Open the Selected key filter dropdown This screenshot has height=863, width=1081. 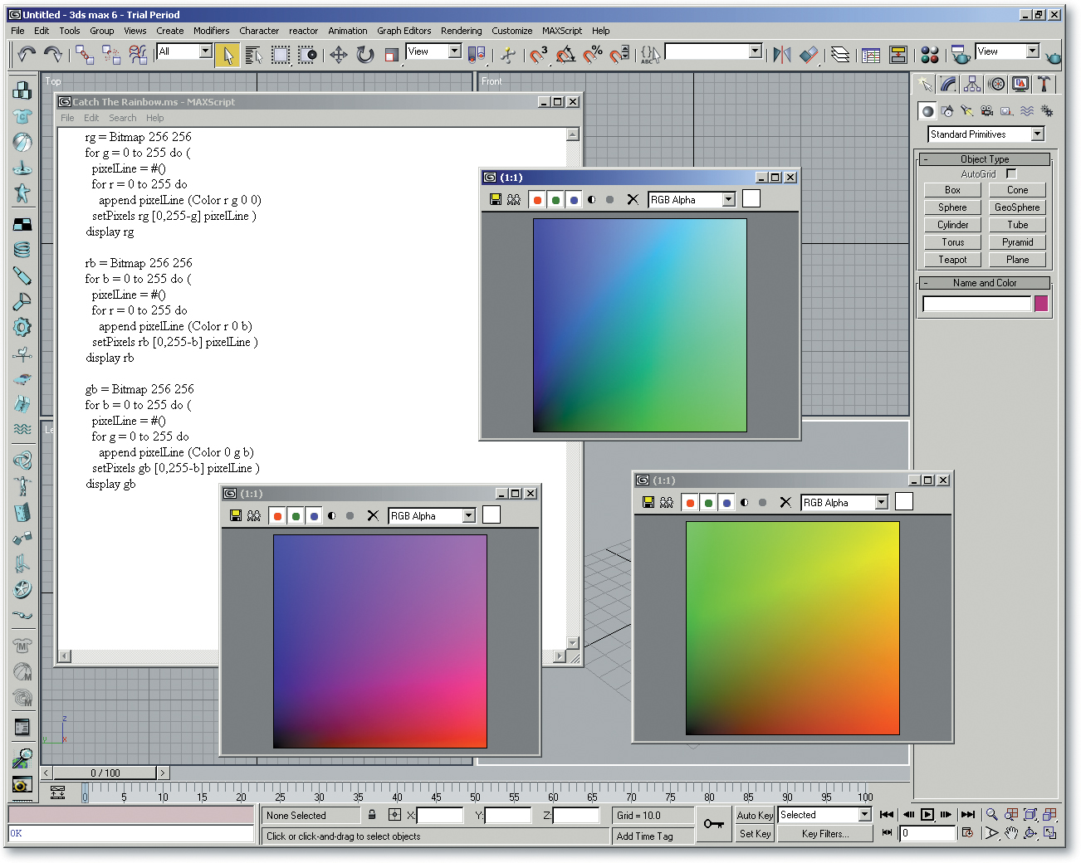coord(864,814)
